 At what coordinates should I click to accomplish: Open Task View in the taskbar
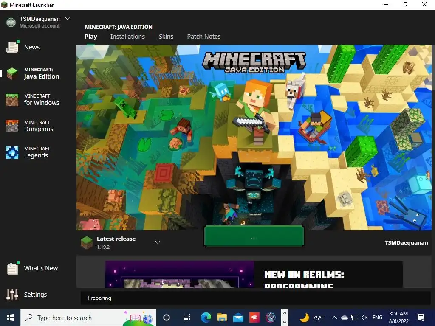click(187, 318)
